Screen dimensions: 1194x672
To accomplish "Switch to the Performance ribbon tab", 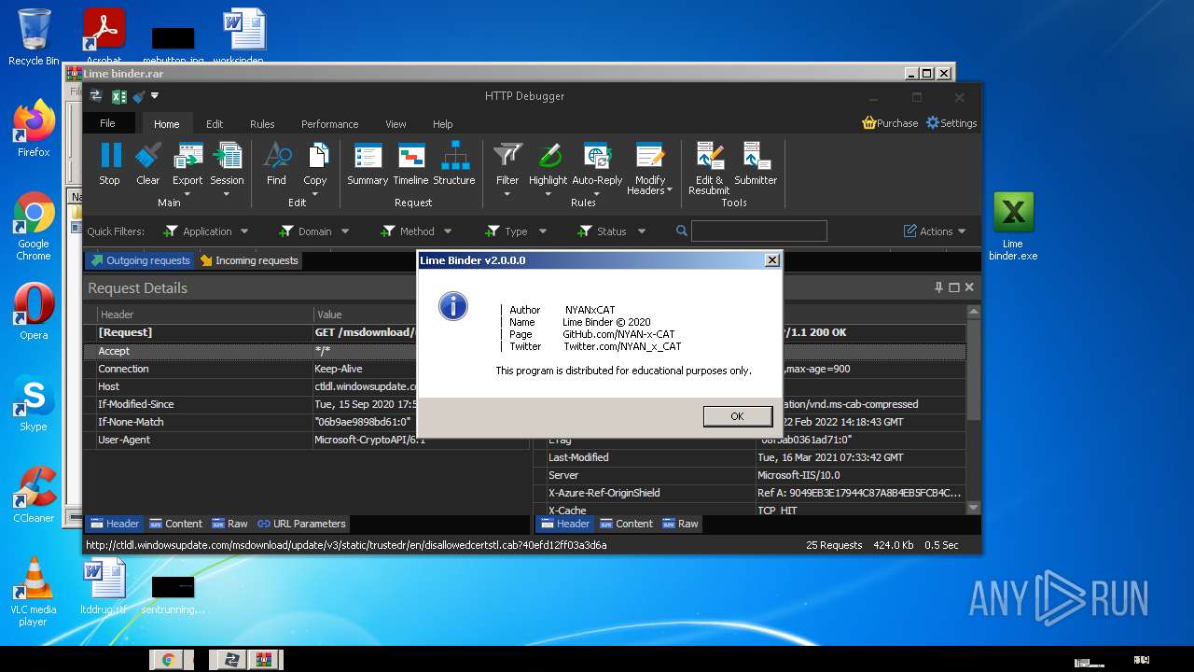I will [329, 124].
